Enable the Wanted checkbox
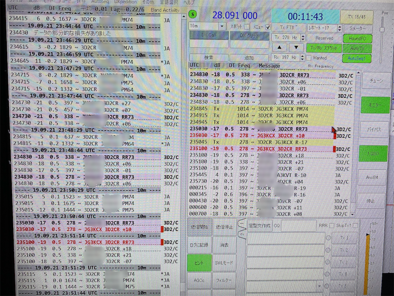This screenshot has height=296, width=394. (309, 58)
